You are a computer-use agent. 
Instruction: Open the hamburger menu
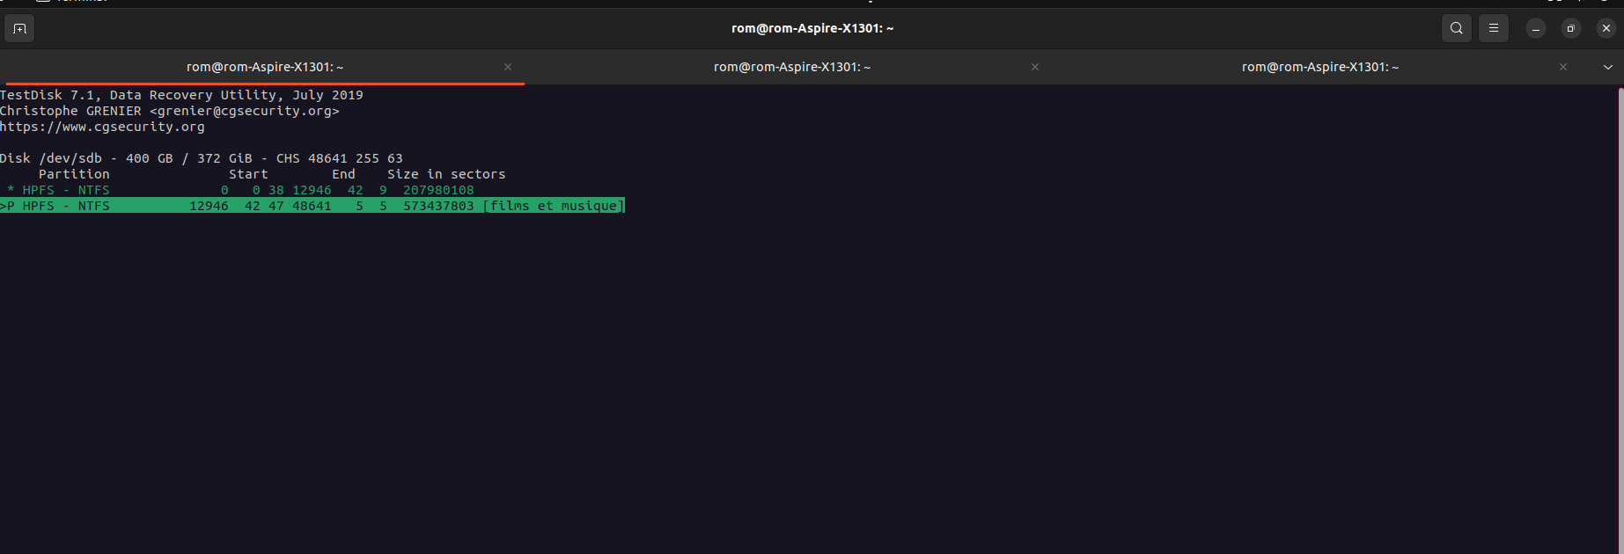[x=1494, y=29]
